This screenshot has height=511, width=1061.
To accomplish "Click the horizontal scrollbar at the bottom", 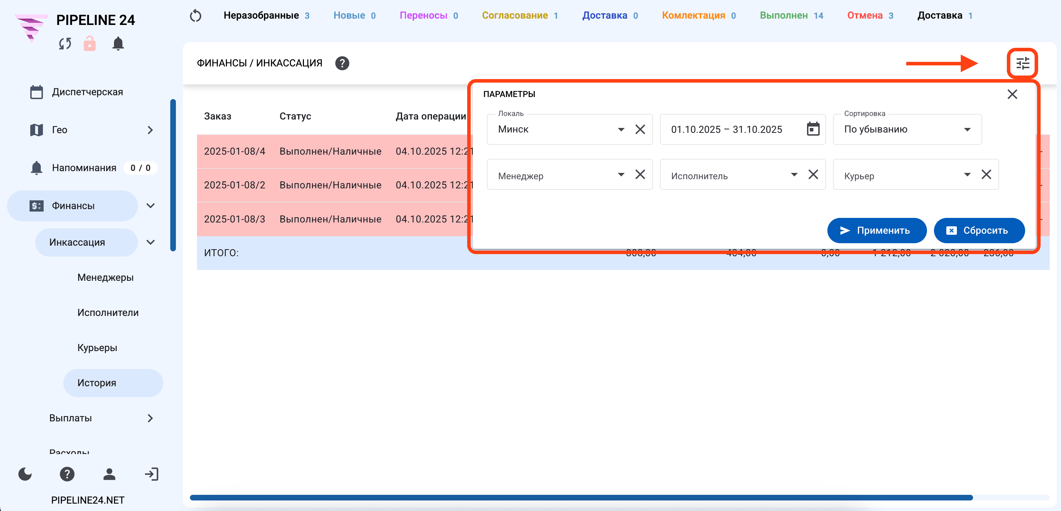I will click(581, 497).
